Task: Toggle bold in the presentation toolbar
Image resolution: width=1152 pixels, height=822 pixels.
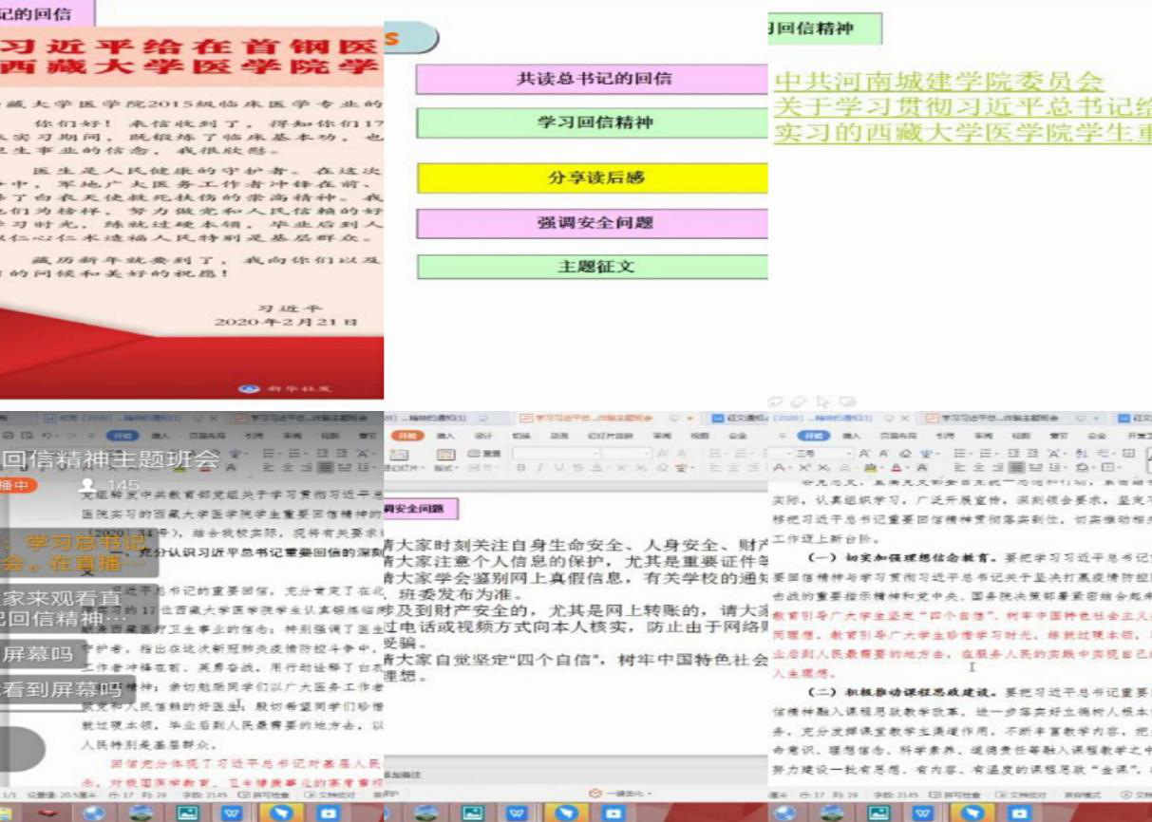Action: coord(519,468)
